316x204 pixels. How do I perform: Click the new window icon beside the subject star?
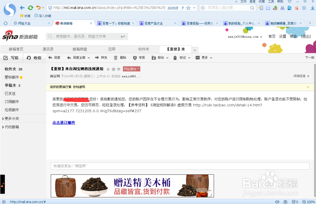113,69
